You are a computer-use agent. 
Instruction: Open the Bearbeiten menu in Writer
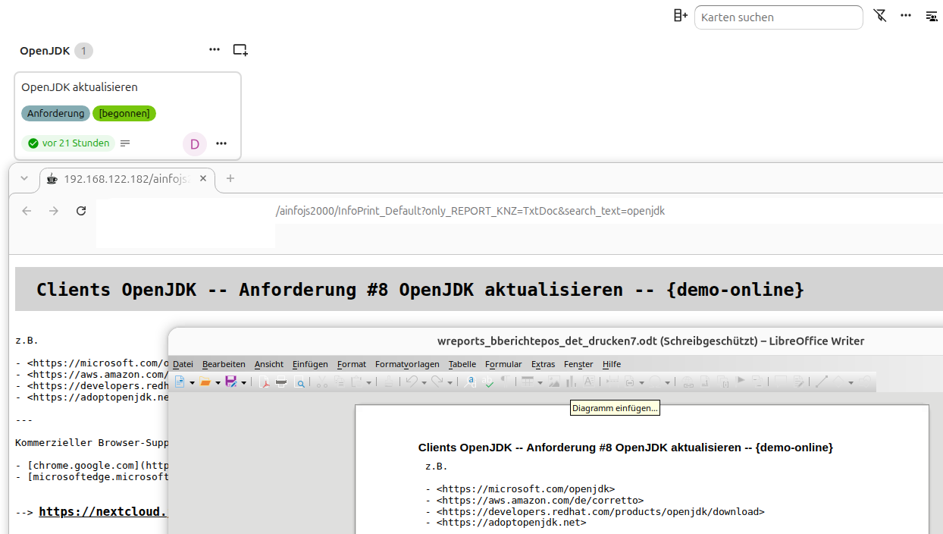pos(224,364)
